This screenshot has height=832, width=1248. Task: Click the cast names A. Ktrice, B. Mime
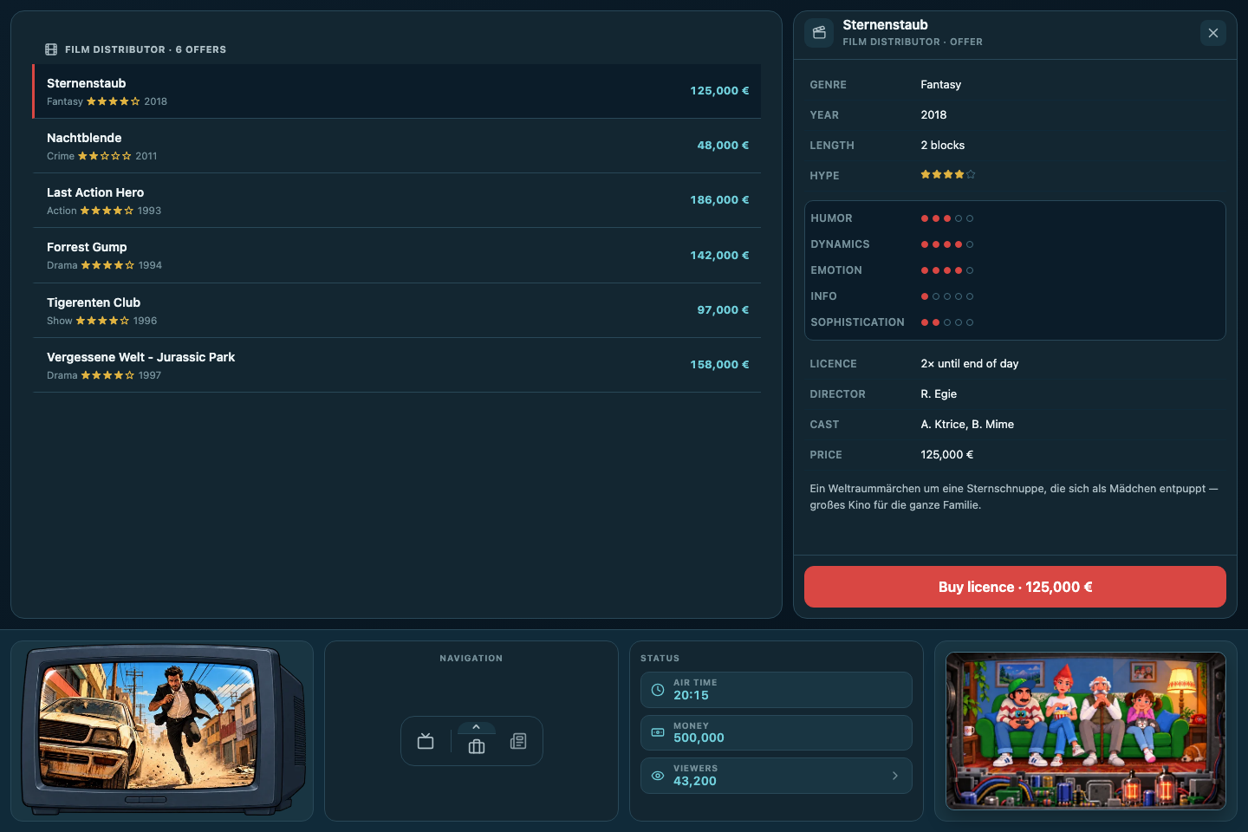[967, 425]
